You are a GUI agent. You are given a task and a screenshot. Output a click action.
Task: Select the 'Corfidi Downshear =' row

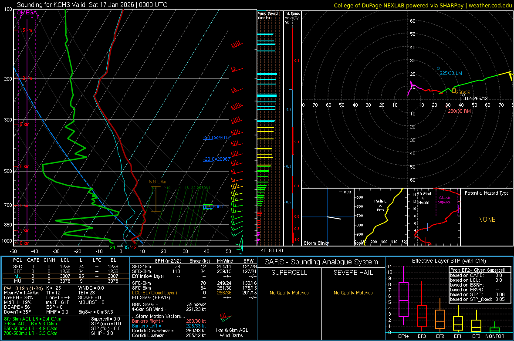pyautogui.click(x=169, y=331)
